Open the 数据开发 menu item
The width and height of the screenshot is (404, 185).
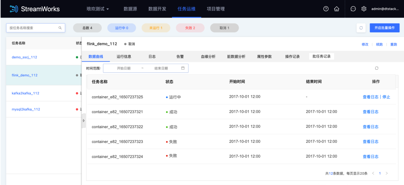coord(157,9)
